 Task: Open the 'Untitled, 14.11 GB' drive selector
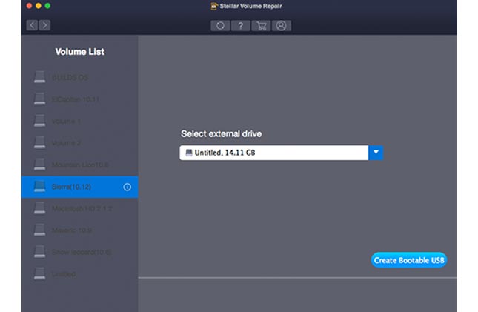pos(274,153)
